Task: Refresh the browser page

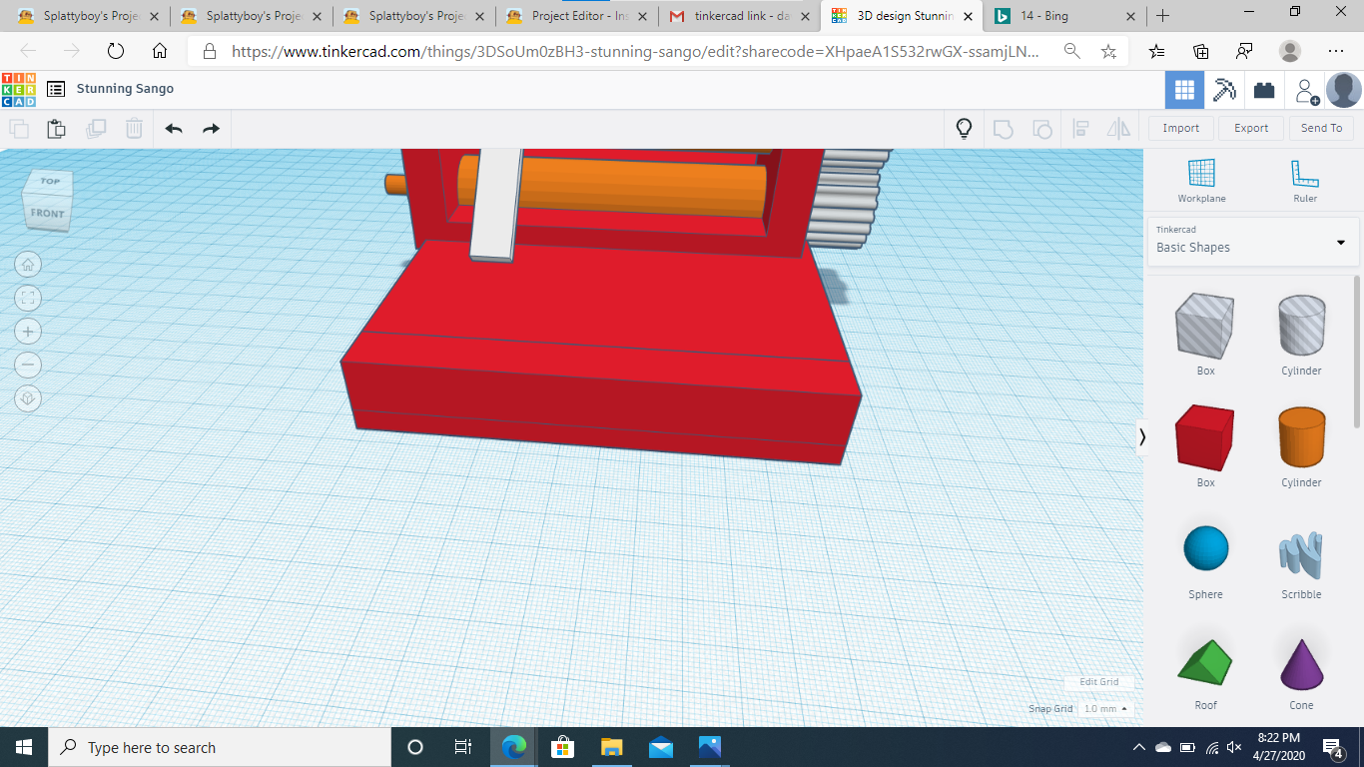Action: coord(115,51)
